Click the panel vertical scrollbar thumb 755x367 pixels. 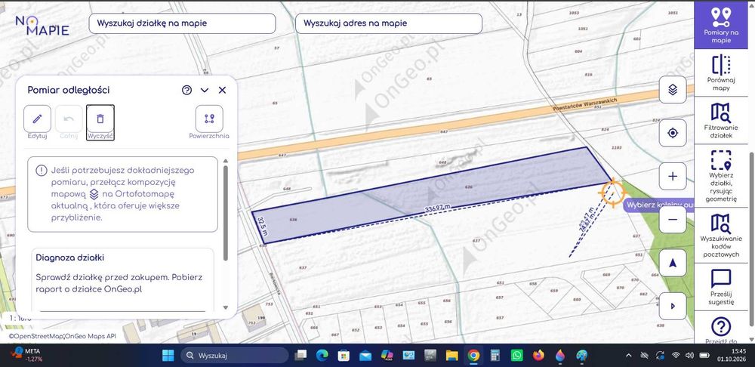click(x=225, y=213)
